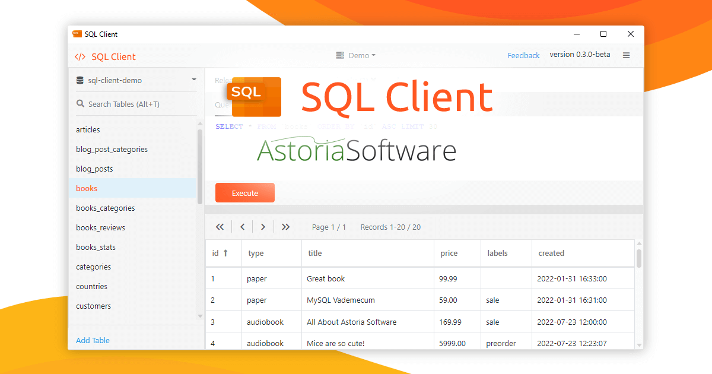Click the previous page arrow
712x374 pixels.
(242, 227)
